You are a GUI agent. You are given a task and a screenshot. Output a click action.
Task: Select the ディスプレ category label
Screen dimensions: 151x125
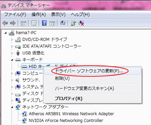33,100
